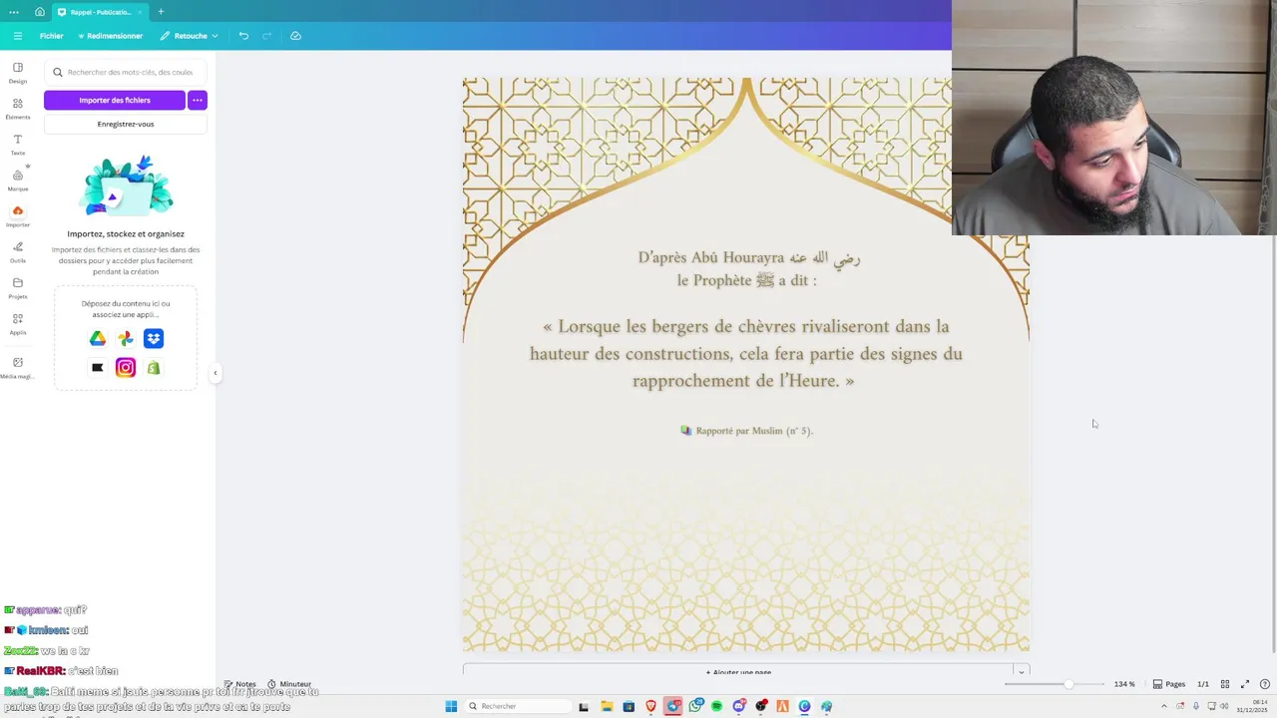Open the Projets folder panel

point(18,288)
